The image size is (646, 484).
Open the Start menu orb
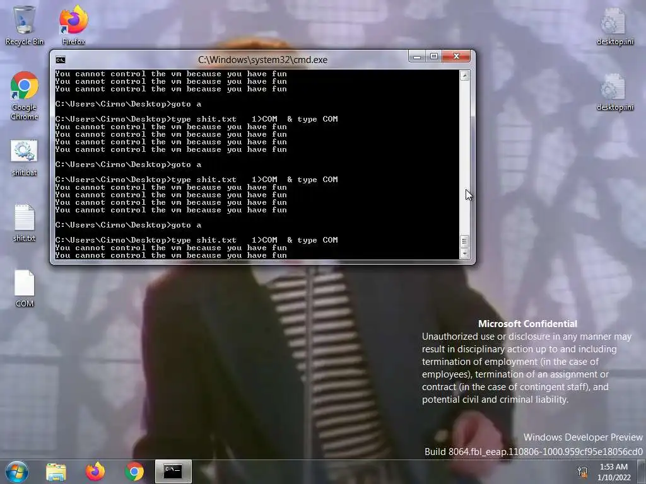pos(17,471)
